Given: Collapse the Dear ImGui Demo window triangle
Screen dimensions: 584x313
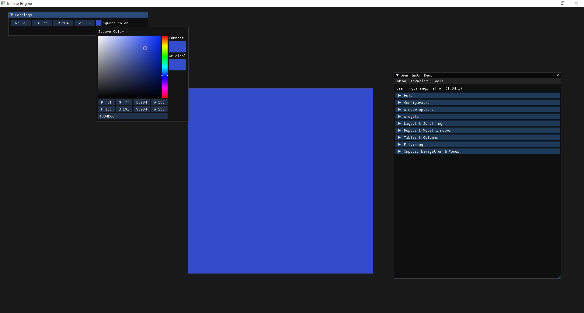Looking at the screenshot, I should click(397, 75).
